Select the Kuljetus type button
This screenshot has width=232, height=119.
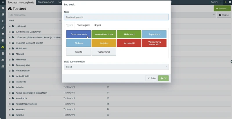tap(104, 43)
